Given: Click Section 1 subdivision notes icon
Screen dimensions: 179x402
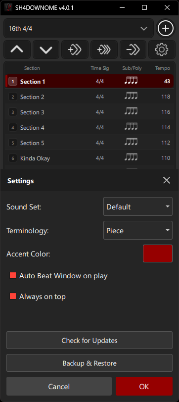Looking at the screenshot, I should [131, 81].
